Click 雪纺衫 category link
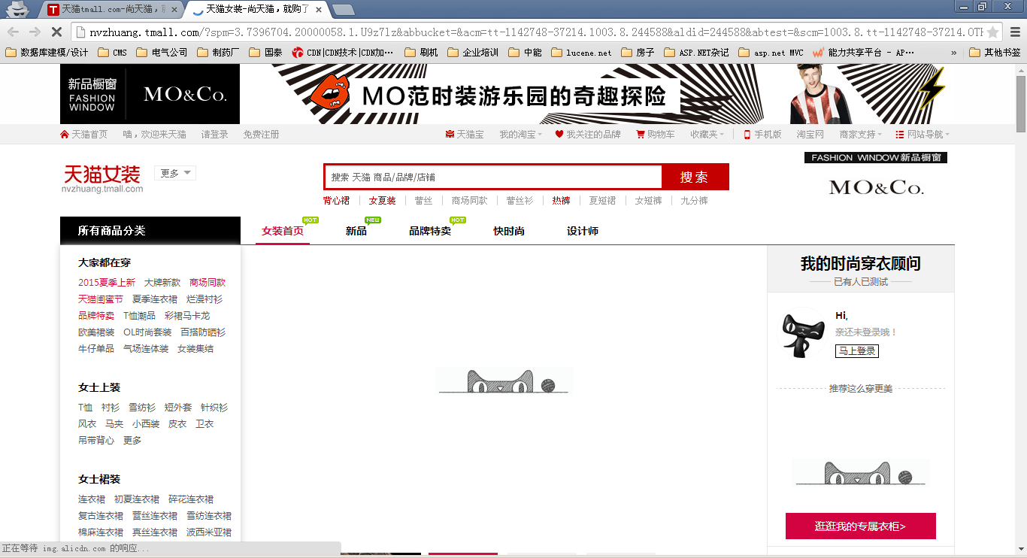 (x=142, y=408)
